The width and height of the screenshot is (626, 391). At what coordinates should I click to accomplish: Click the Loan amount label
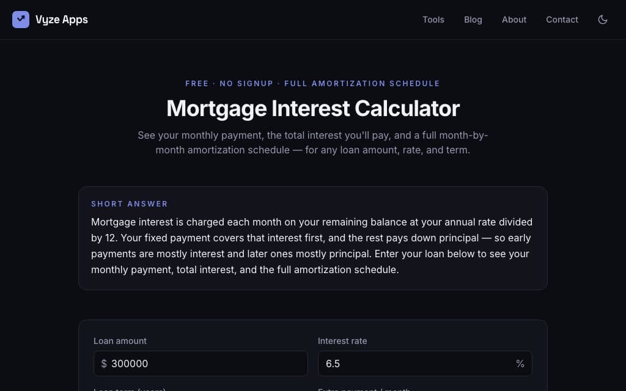click(x=120, y=341)
